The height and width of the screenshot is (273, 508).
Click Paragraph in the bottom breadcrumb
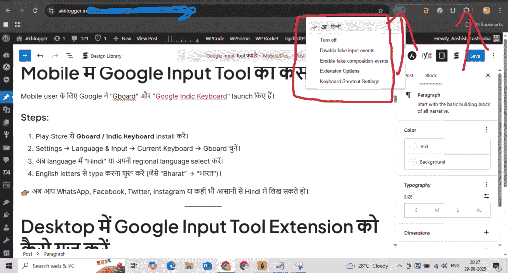pyautogui.click(x=55, y=254)
